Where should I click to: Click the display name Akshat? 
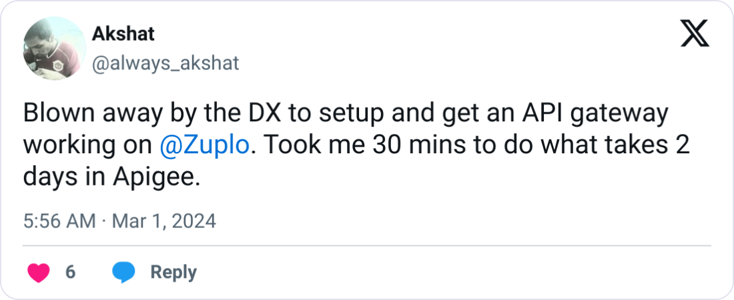tap(122, 33)
